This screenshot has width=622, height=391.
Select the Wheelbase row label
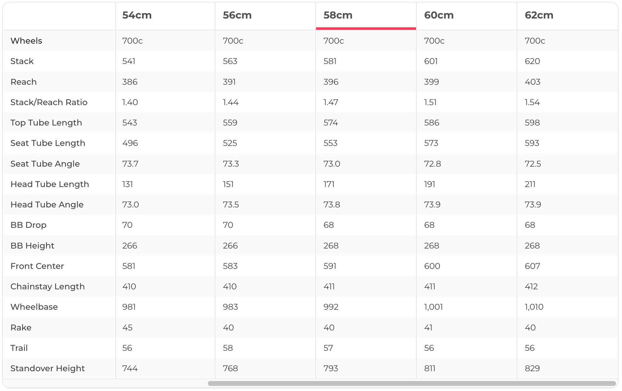coord(34,307)
